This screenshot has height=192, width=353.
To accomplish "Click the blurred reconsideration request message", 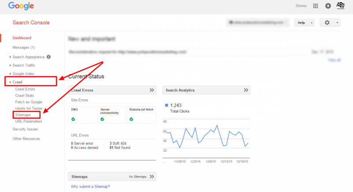I will click(x=128, y=52).
